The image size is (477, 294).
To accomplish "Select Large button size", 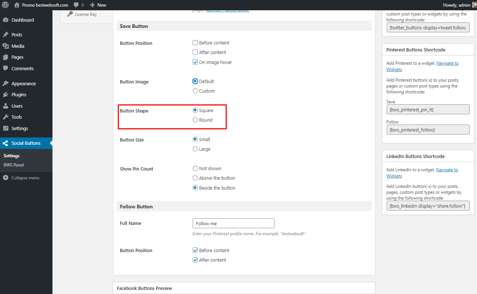I will (195, 149).
